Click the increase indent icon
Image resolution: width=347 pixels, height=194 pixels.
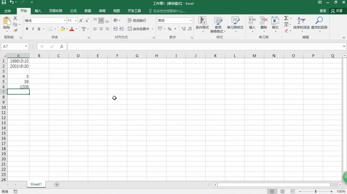point(121,29)
